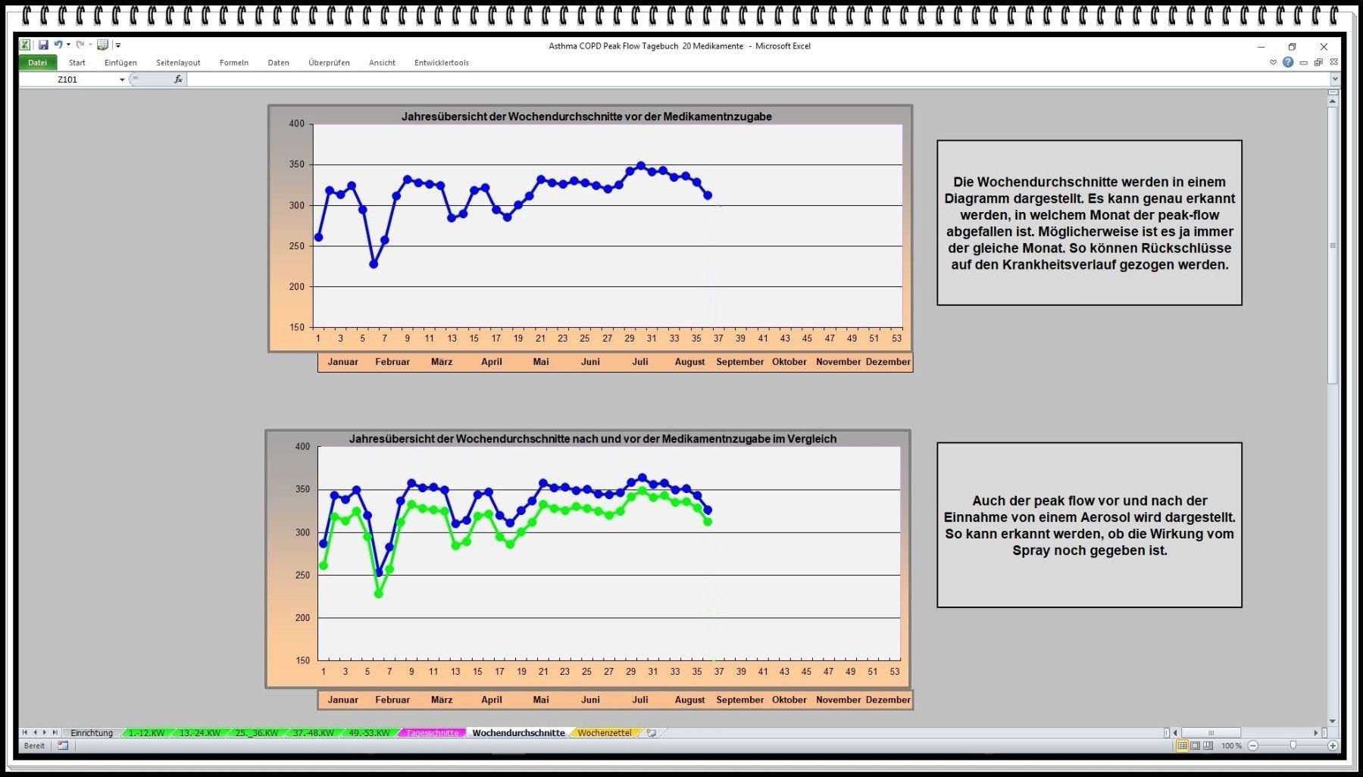Click the Save icon in quick access toolbar
Viewport: 1363px width, 777px height.
pos(43,45)
